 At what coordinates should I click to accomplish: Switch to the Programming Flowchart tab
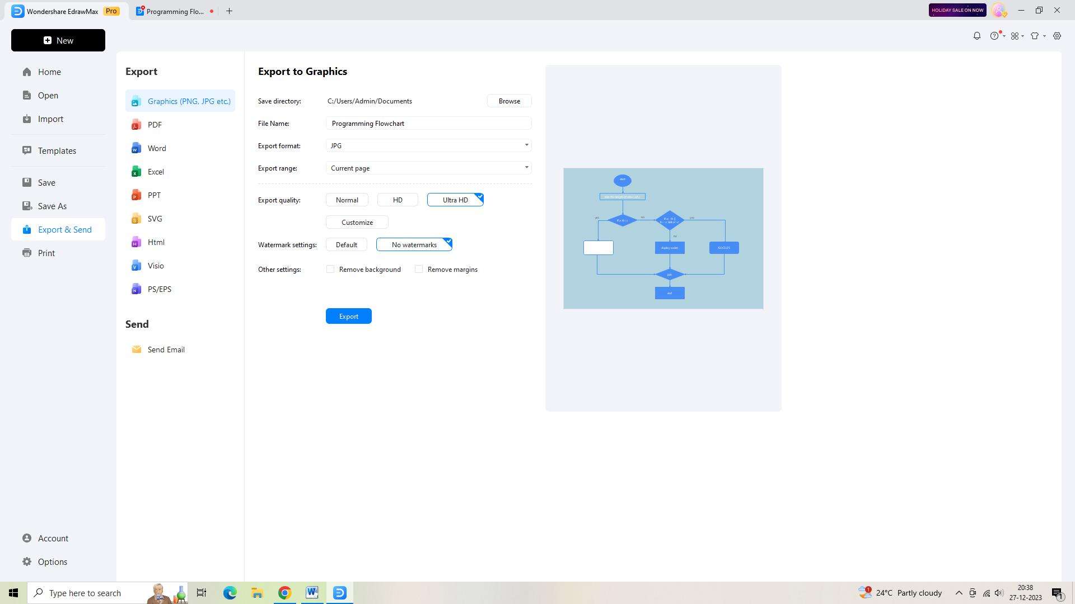coord(175,11)
